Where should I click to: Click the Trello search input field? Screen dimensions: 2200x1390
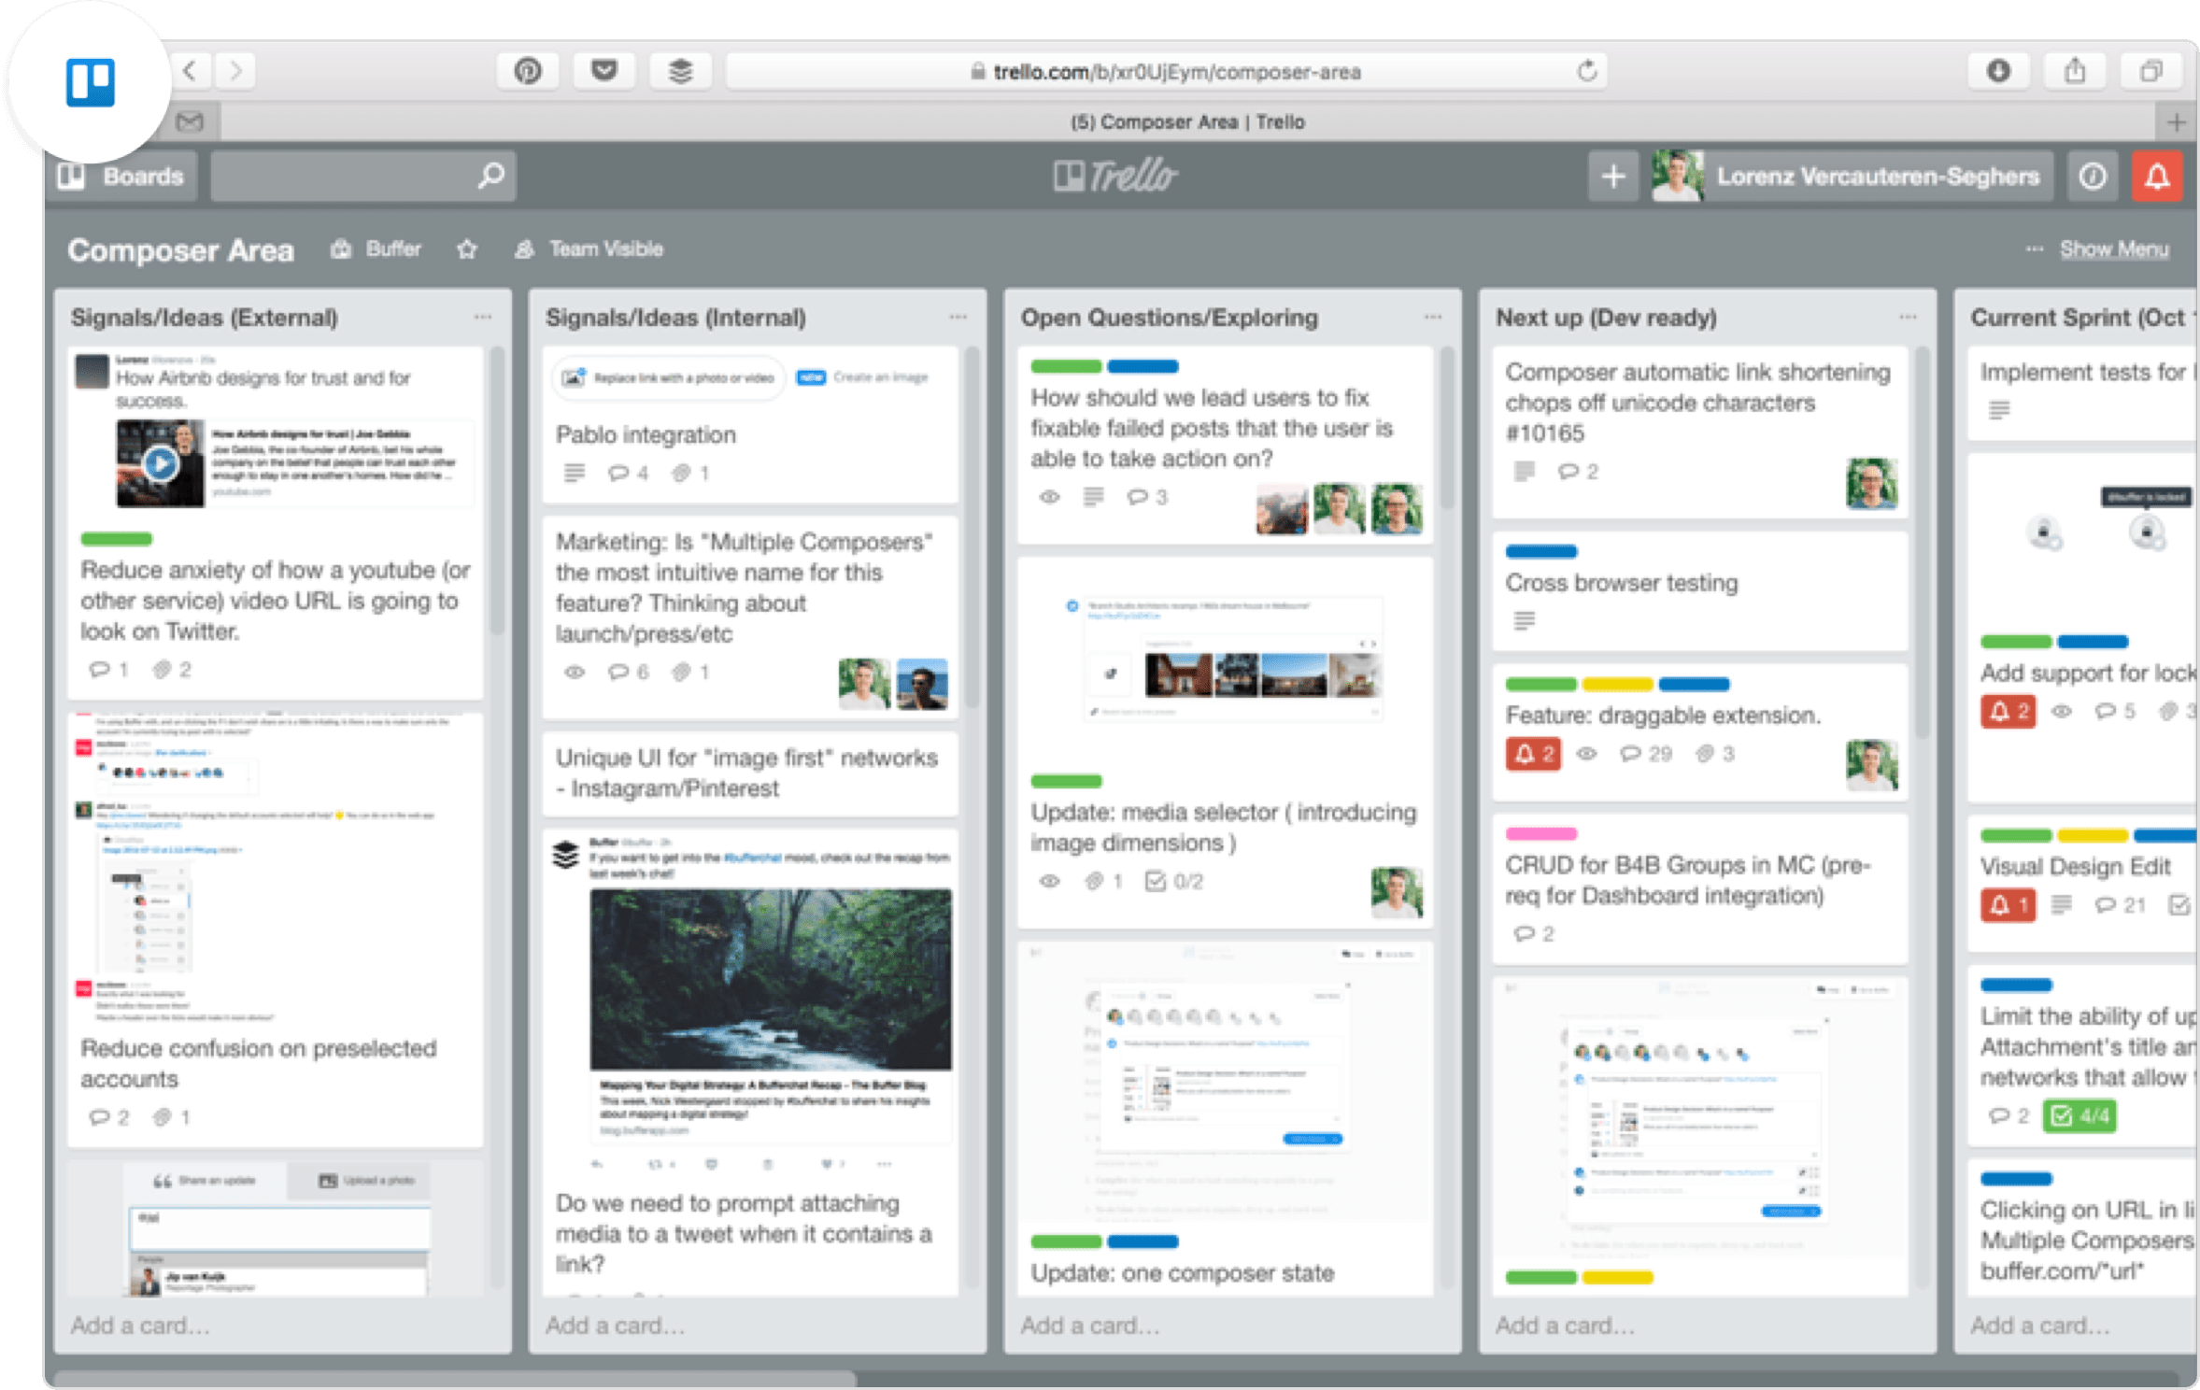pyautogui.click(x=346, y=177)
